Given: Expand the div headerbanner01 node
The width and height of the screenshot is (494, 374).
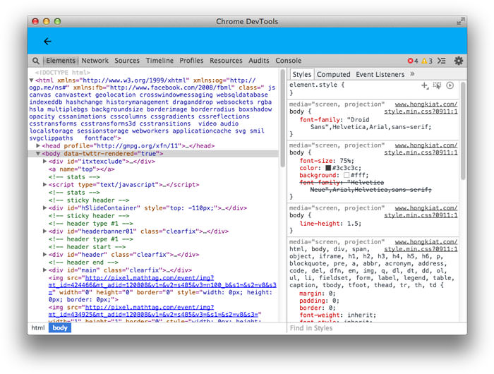Looking at the screenshot, I should pyautogui.click(x=44, y=231).
